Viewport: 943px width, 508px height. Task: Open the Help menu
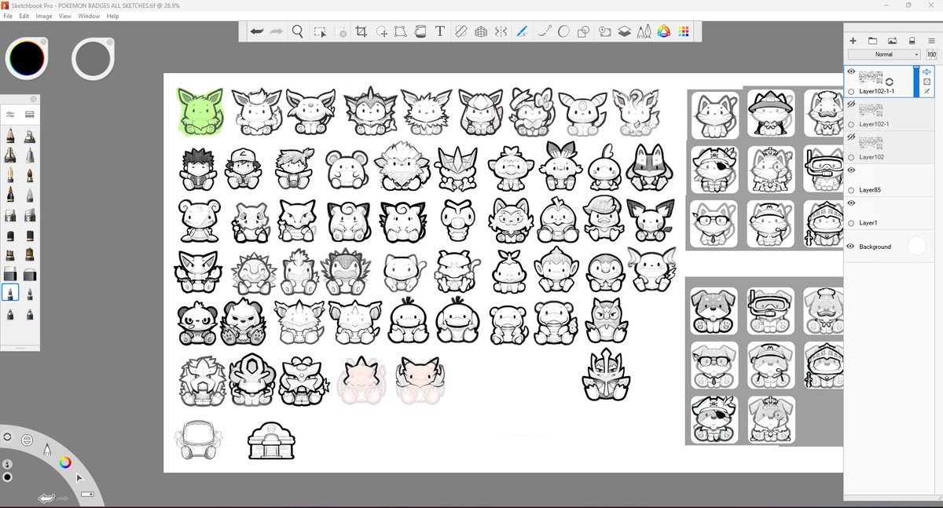[x=112, y=16]
